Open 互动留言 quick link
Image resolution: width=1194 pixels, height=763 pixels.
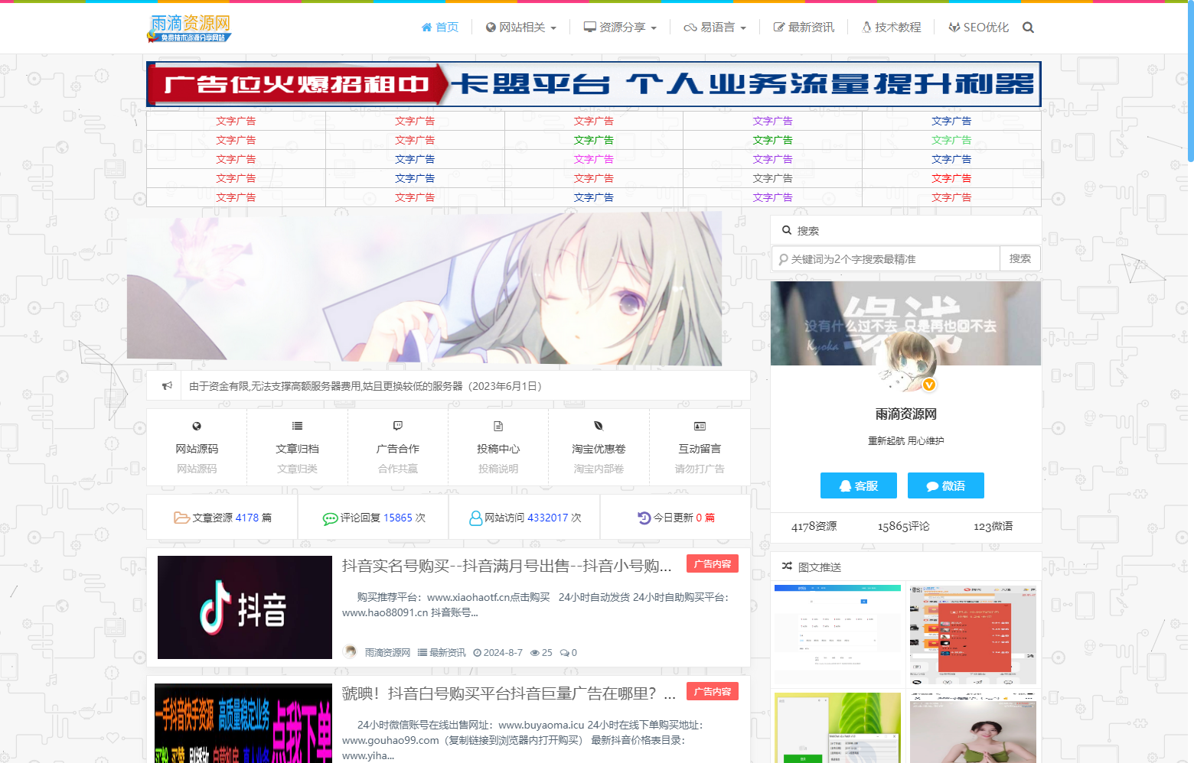(x=700, y=449)
